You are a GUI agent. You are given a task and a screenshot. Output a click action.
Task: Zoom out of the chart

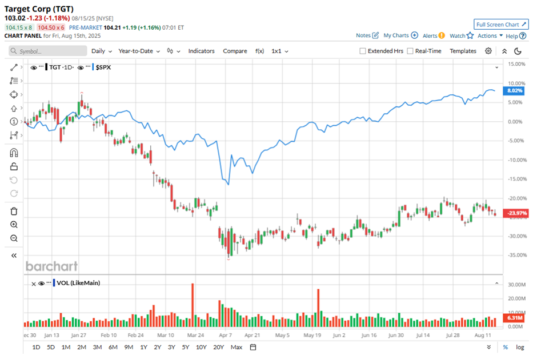(14, 238)
